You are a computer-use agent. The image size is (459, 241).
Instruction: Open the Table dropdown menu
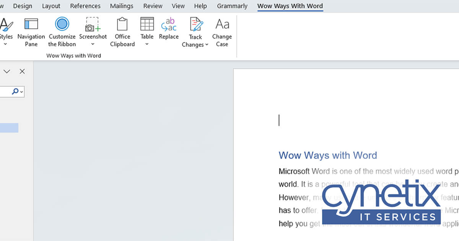tap(146, 44)
